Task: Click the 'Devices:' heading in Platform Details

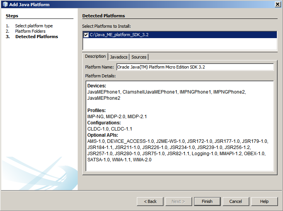Action: point(97,86)
